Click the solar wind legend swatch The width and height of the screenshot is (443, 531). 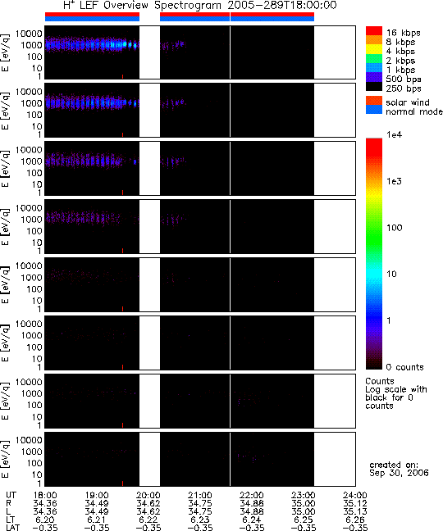coord(374,101)
